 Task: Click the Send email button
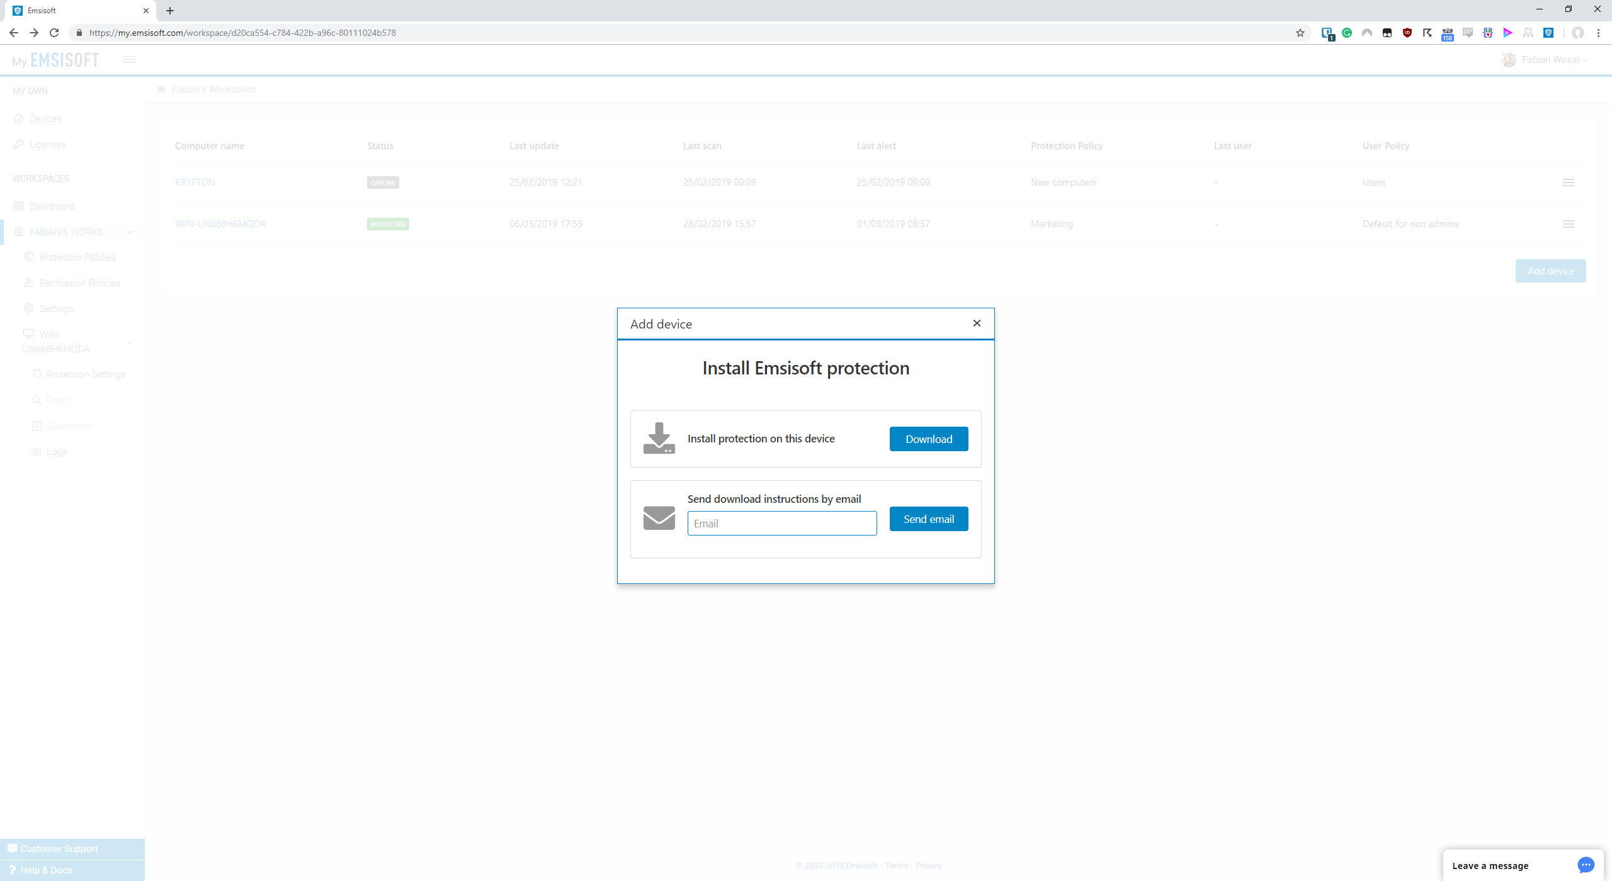pyautogui.click(x=928, y=519)
